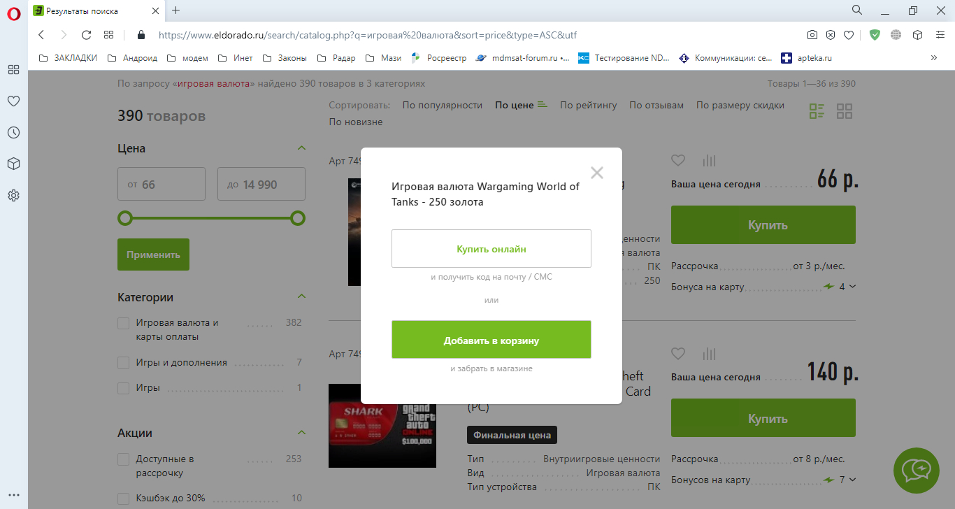Open the online chat bubble
Image resolution: width=955 pixels, height=509 pixels.
click(917, 471)
